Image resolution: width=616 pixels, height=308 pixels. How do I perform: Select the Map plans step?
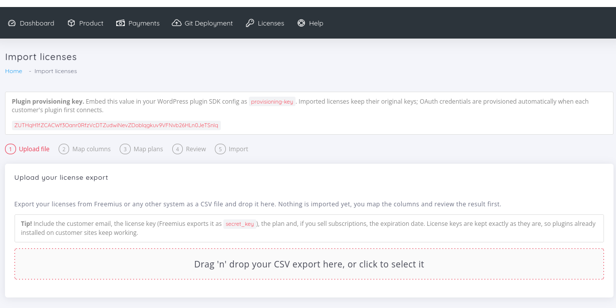[141, 149]
